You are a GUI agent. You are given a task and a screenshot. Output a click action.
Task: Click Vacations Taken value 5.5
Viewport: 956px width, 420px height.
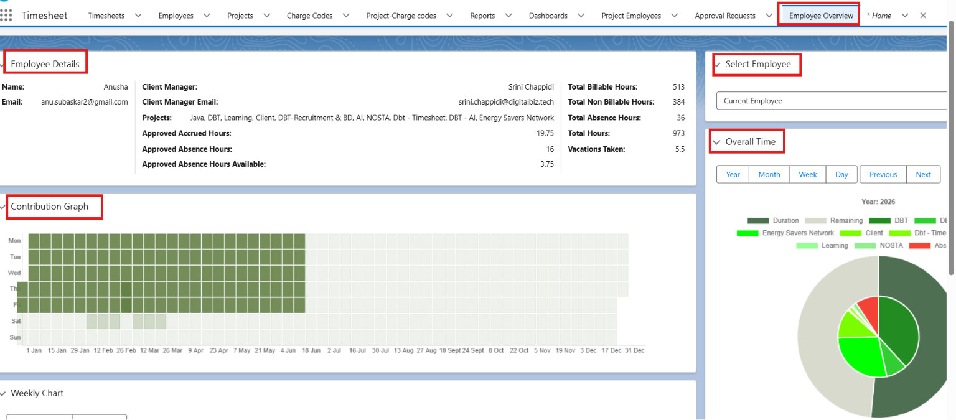pyautogui.click(x=680, y=149)
